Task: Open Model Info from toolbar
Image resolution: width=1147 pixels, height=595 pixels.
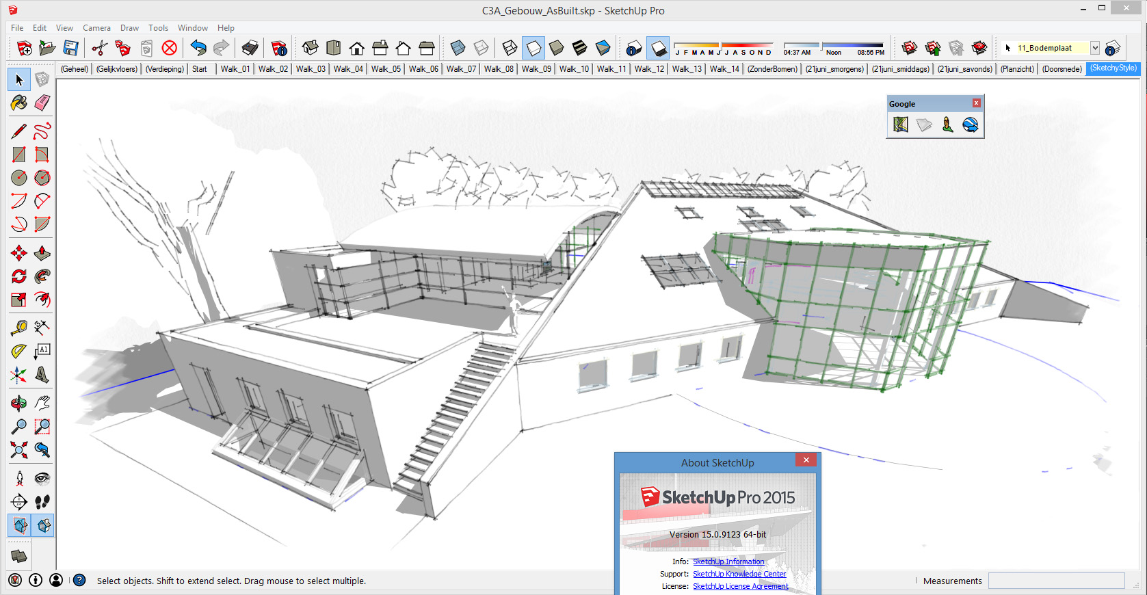Action: 279,48
